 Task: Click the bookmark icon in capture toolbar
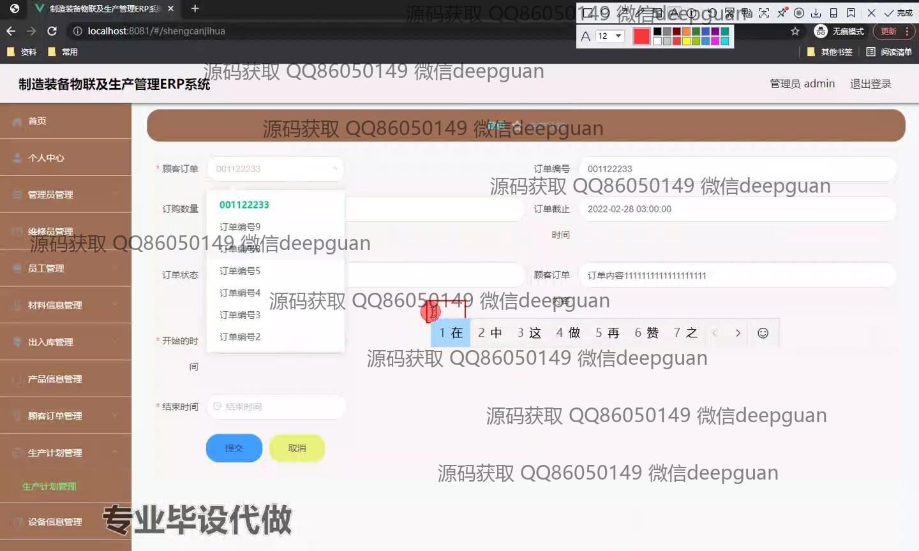pyautogui.click(x=851, y=13)
